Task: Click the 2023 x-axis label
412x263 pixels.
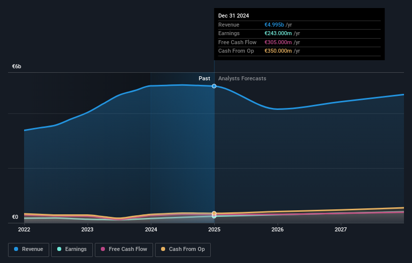Action: pyautogui.click(x=87, y=229)
